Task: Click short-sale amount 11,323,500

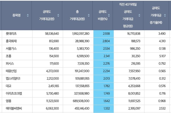Action: point(52,101)
